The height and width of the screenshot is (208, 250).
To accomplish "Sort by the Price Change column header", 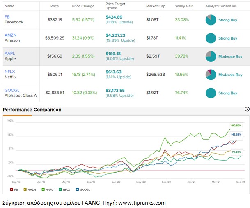I will click(83, 6).
